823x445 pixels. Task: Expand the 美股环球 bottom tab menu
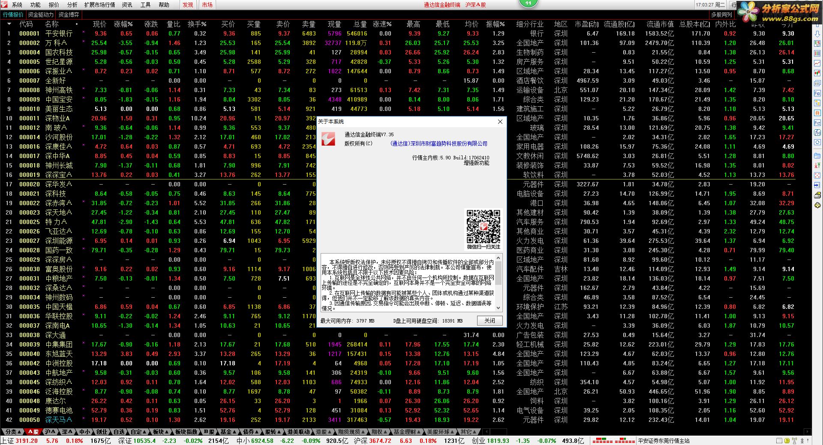click(x=441, y=432)
